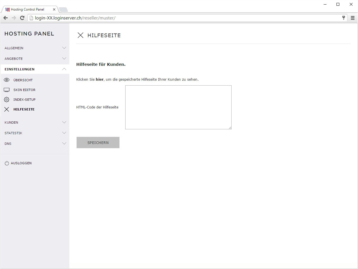Click the saved password key icon
The height and width of the screenshot is (269, 358).
coord(344,18)
